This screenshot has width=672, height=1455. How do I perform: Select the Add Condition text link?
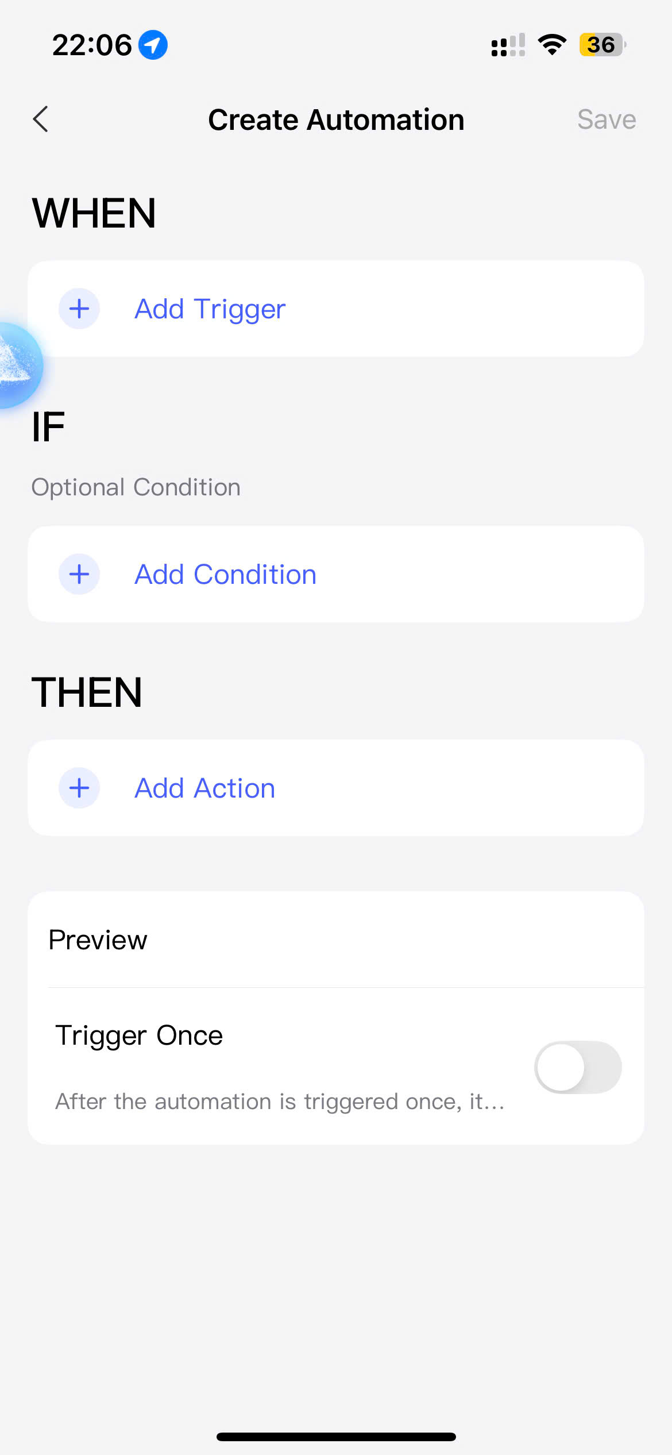[x=225, y=574]
